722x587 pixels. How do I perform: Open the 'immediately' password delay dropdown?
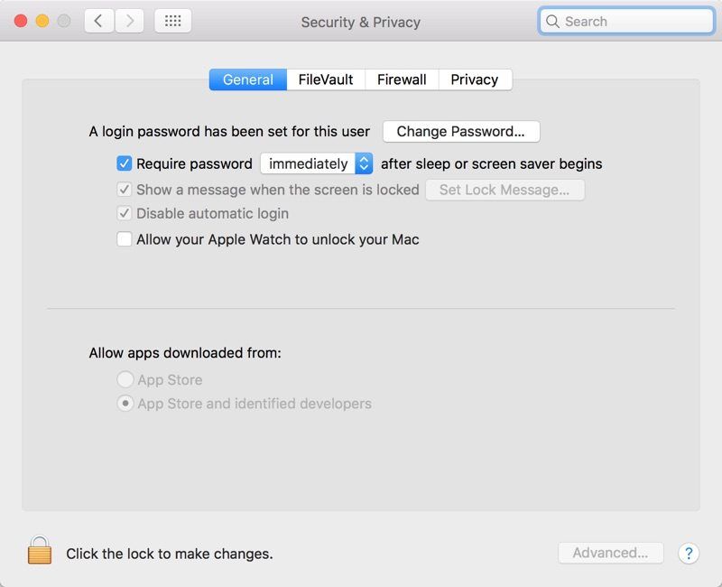point(316,163)
